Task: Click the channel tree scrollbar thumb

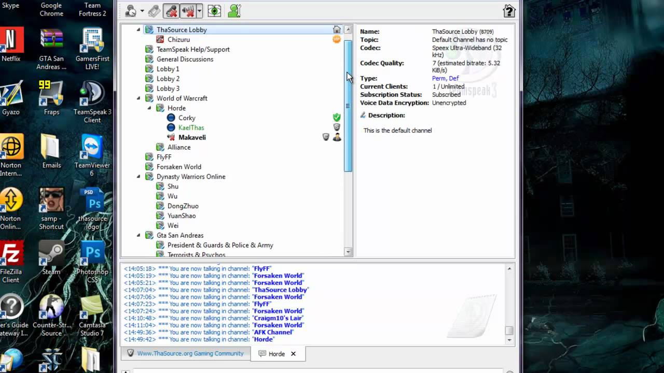Action: click(348, 106)
